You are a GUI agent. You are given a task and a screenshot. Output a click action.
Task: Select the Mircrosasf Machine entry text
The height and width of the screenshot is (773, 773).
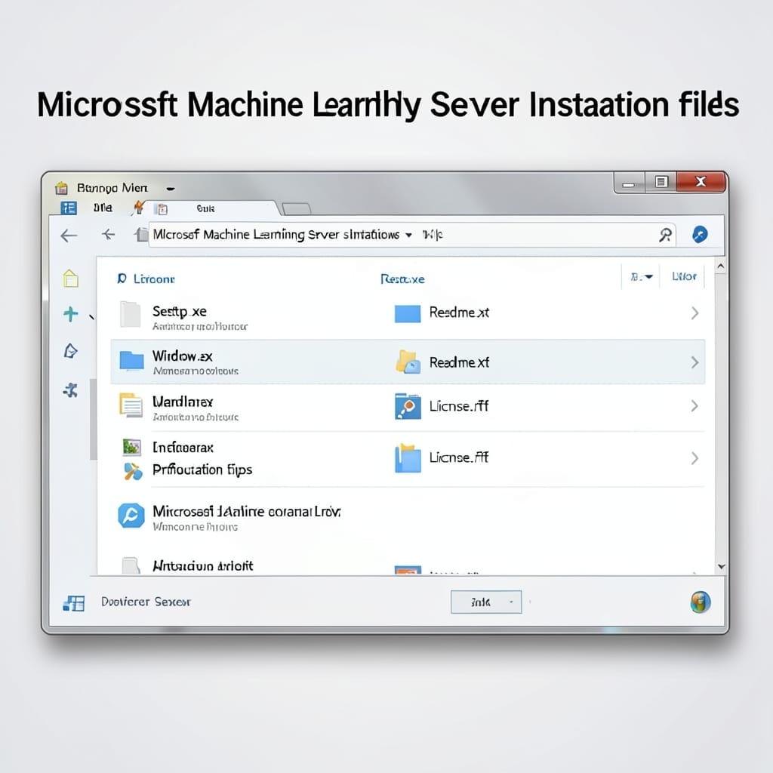pyautogui.click(x=247, y=512)
